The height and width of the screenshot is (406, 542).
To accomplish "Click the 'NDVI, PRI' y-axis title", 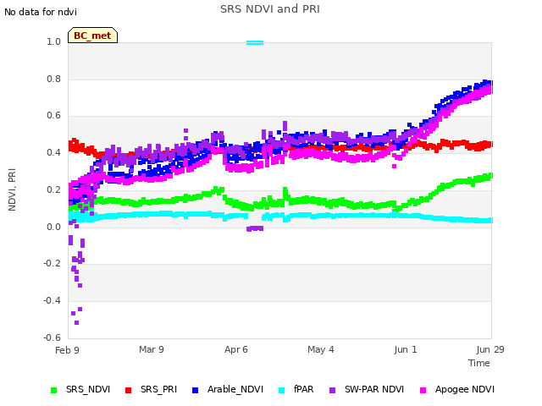I will point(12,189).
